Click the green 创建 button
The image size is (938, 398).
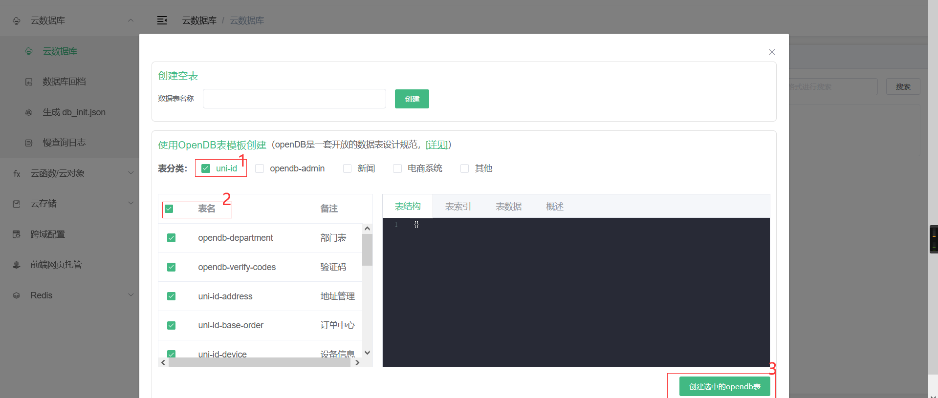click(x=412, y=99)
